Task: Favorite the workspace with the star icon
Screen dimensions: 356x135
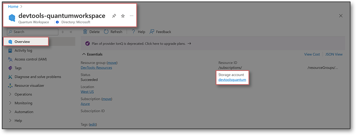Action: (x=123, y=16)
